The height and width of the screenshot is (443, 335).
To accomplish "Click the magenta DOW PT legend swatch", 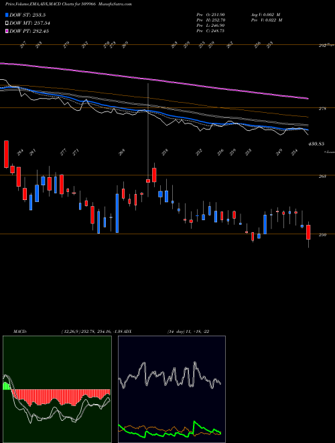I will pyautogui.click(x=7, y=31).
